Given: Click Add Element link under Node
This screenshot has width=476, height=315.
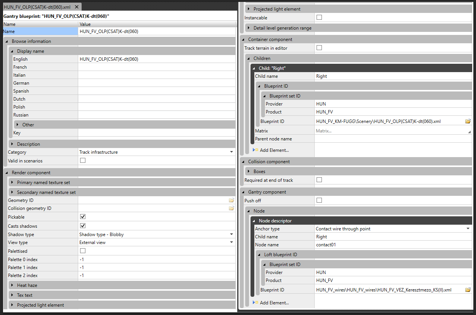Looking at the screenshot, I should pos(274,303).
